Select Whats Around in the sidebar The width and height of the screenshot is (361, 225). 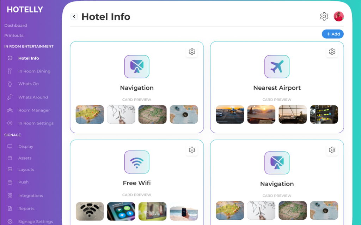pos(33,97)
